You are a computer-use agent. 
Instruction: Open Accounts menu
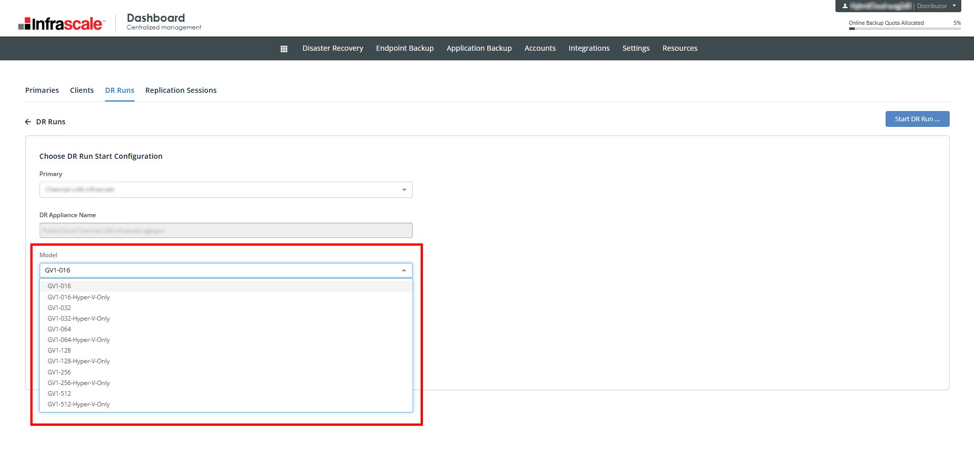click(540, 48)
